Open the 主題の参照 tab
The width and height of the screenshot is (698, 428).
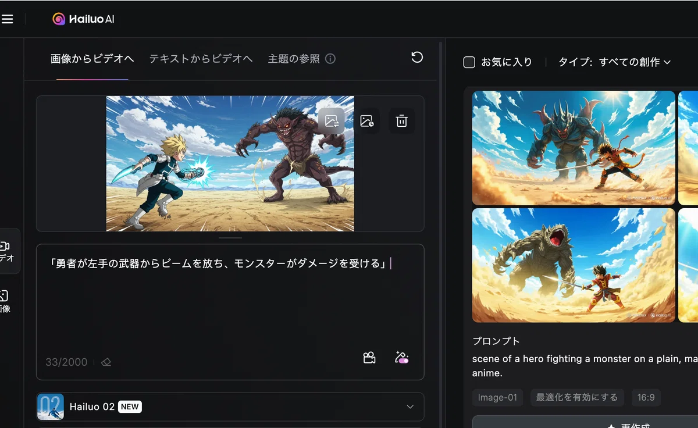(294, 59)
